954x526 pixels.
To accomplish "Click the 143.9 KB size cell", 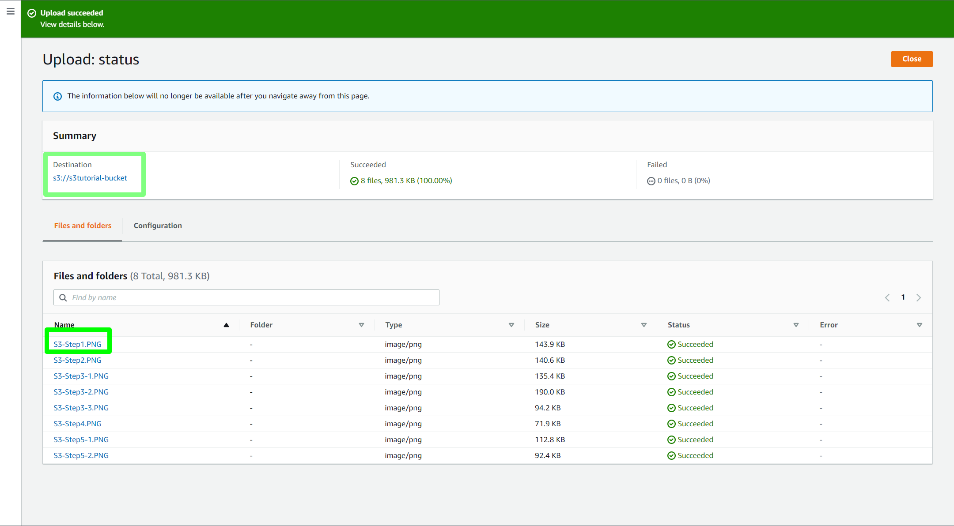I will [x=550, y=344].
